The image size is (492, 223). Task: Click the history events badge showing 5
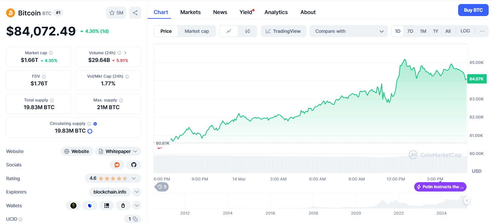[x=162, y=187]
